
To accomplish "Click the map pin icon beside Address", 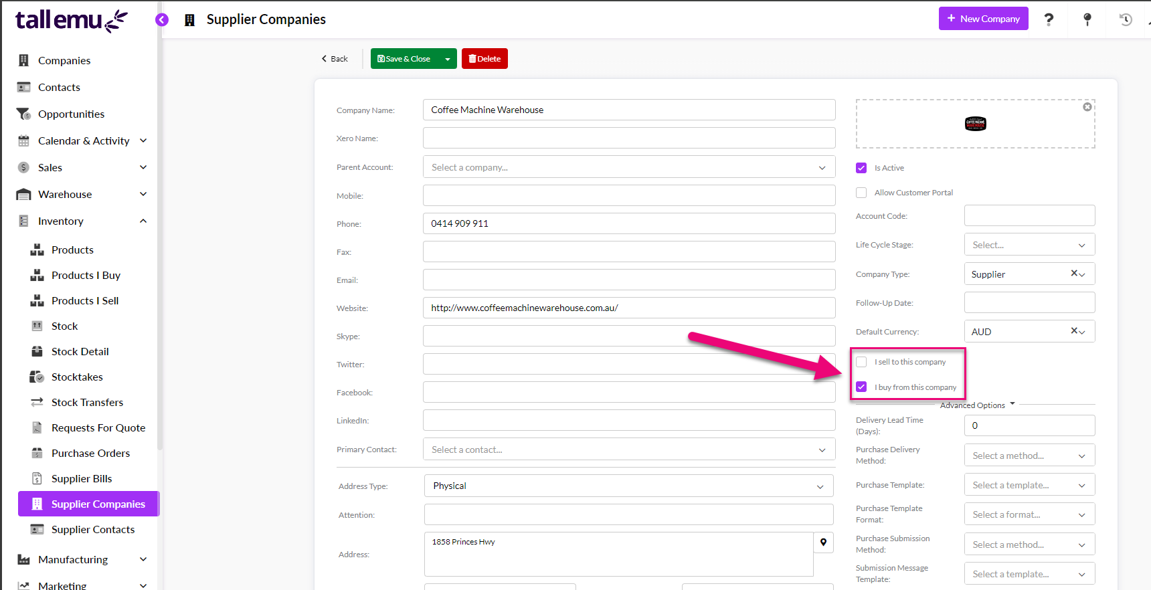I will point(823,543).
